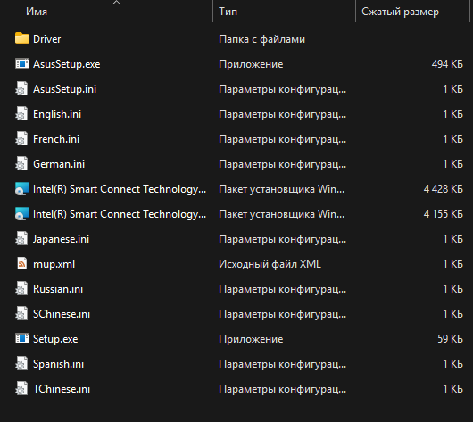Click the Spanish.ini file icon
This screenshot has width=473, height=422.
21,364
